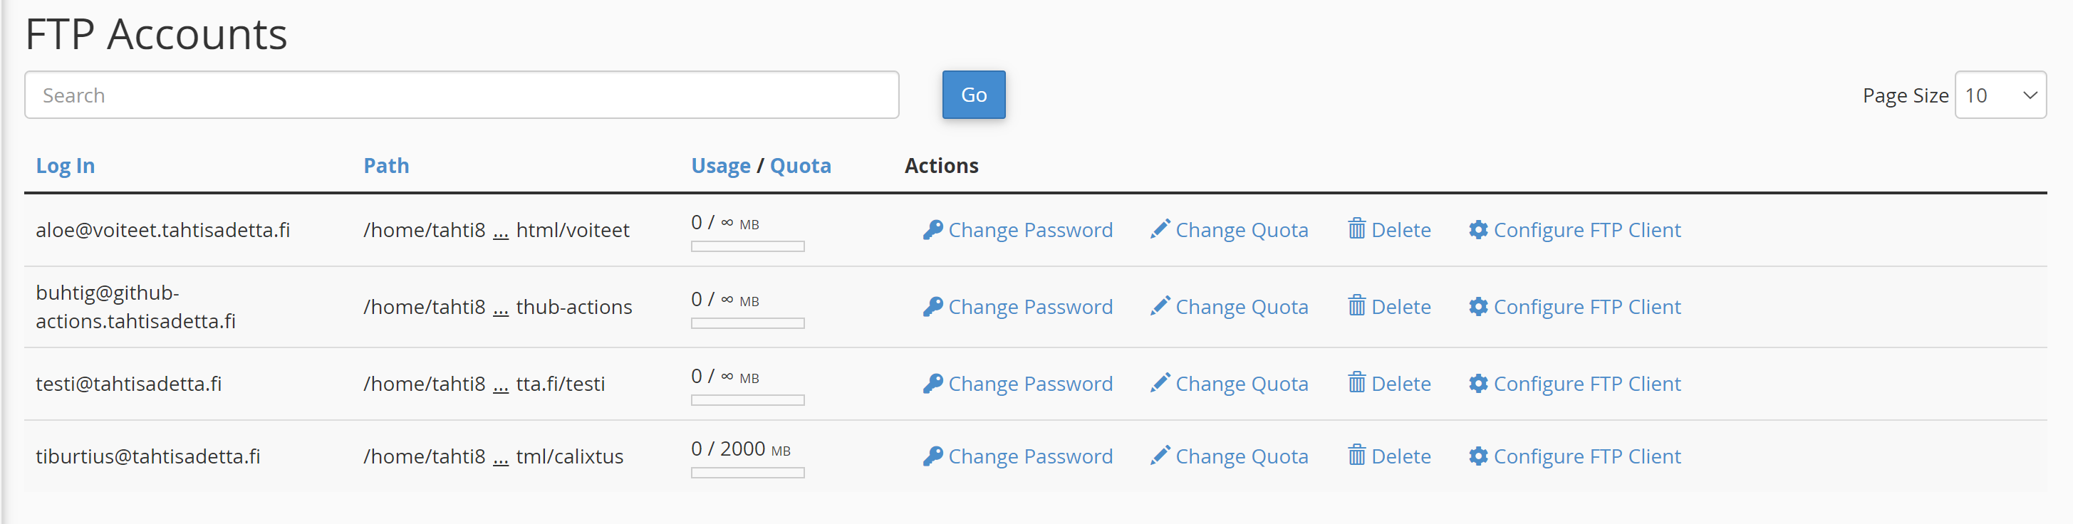Click pencil icon in buhtig@github-actions row
This screenshot has width=2073, height=524.
pyautogui.click(x=1160, y=306)
